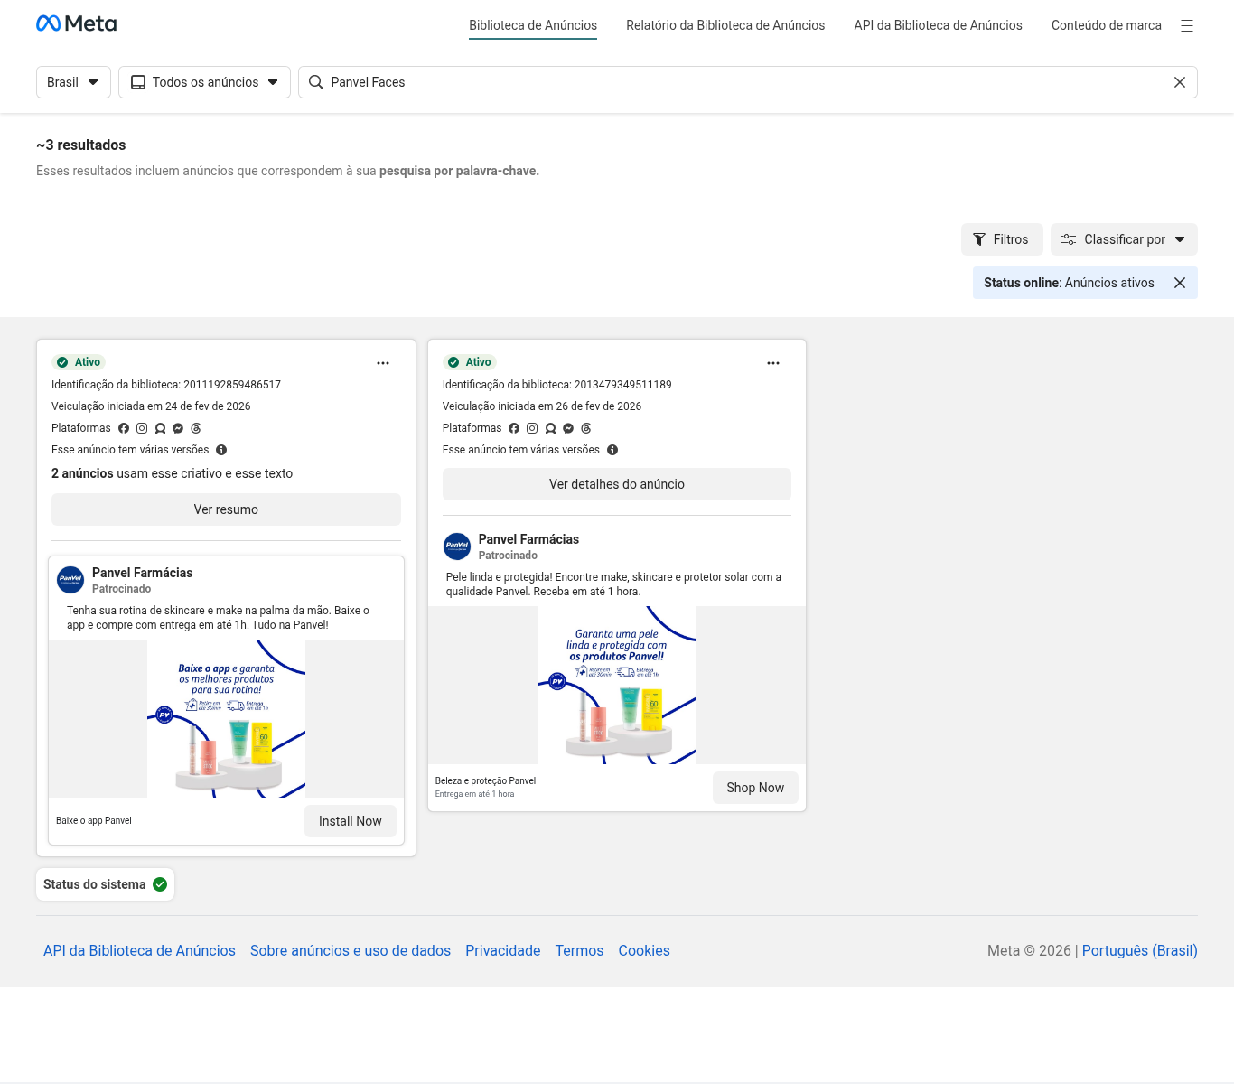Click Instagram platform icon in second ad

(532, 428)
